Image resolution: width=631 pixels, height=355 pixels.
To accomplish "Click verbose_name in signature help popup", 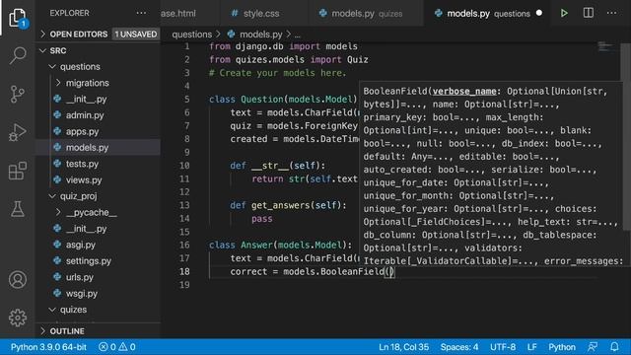I will [464, 92].
